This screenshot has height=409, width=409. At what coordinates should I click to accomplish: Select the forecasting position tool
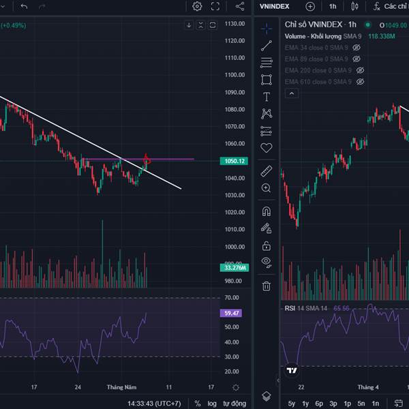tap(267, 131)
